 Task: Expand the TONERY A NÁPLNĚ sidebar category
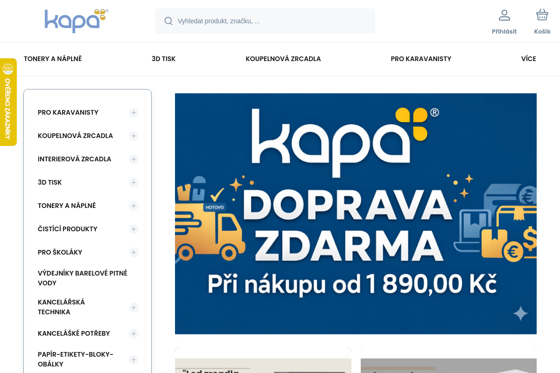click(x=133, y=206)
